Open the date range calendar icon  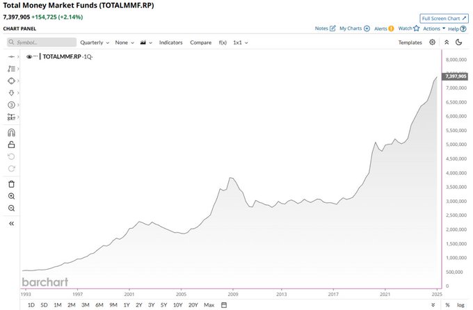click(224, 305)
